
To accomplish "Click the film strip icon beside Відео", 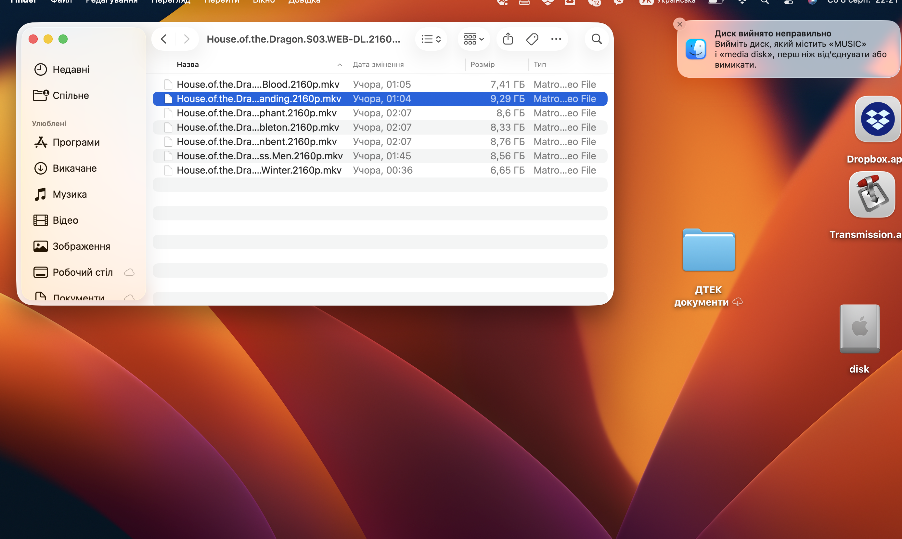I will point(41,220).
